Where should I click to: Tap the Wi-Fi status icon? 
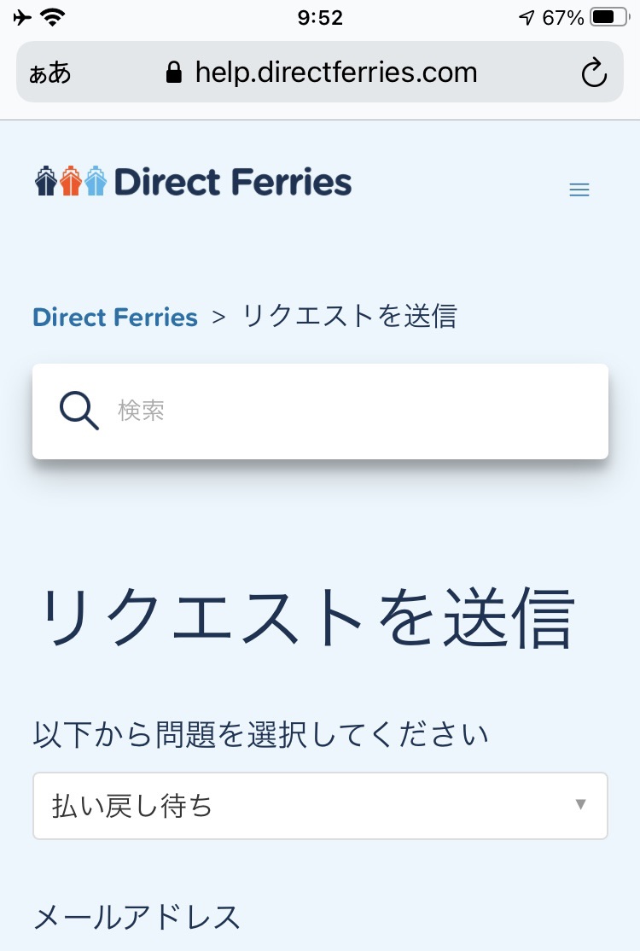tap(53, 18)
